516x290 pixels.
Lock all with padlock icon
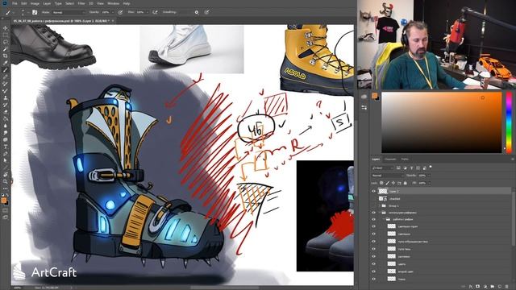click(x=405, y=183)
